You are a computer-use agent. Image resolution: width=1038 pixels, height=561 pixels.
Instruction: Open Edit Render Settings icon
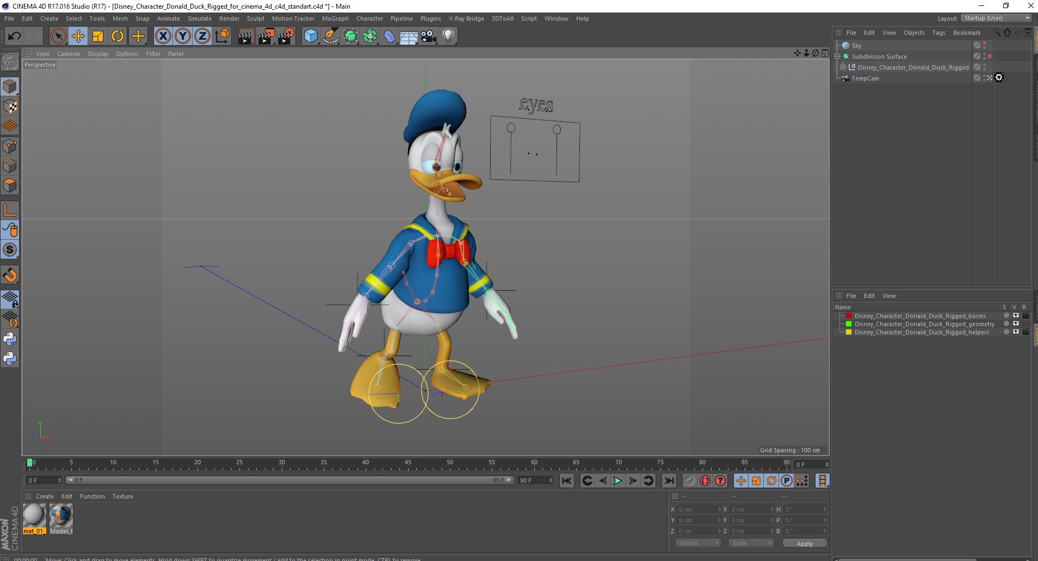[x=286, y=36]
